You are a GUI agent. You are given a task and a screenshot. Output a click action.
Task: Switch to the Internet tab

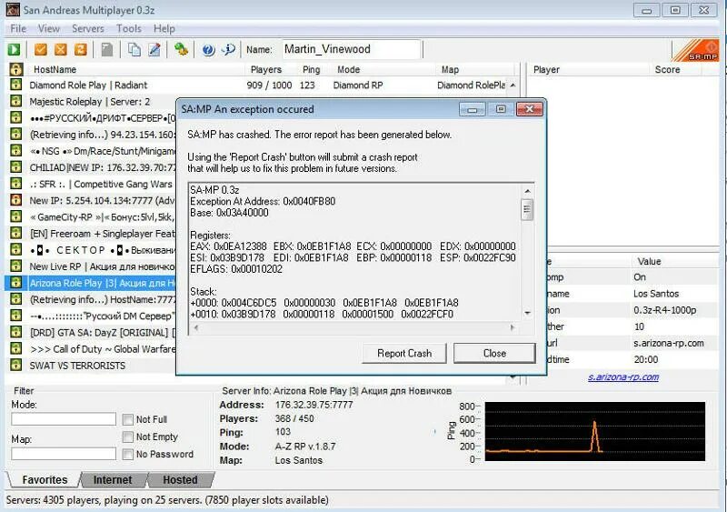click(x=113, y=479)
